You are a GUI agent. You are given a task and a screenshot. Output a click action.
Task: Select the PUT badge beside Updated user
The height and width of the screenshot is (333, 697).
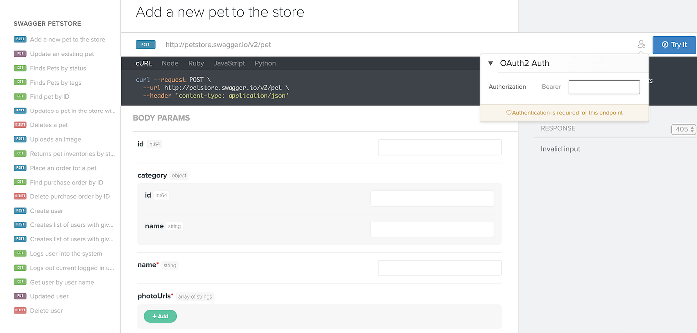20,296
